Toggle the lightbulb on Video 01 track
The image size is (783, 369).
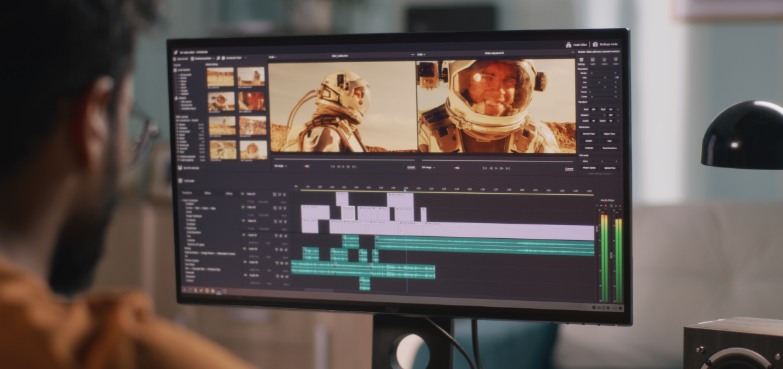coord(285,222)
